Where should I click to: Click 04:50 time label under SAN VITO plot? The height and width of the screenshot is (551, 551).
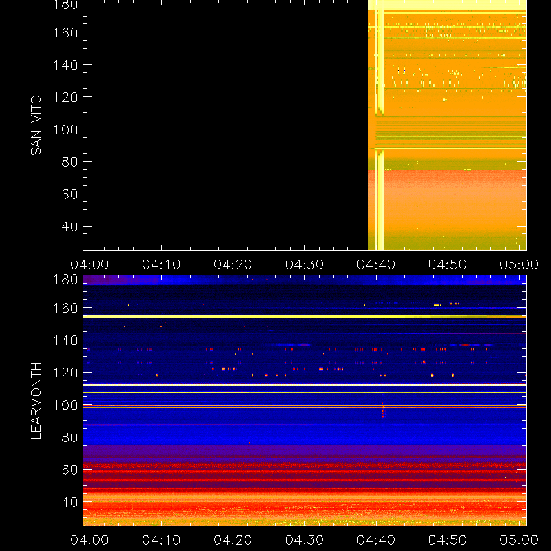pyautogui.click(x=448, y=264)
